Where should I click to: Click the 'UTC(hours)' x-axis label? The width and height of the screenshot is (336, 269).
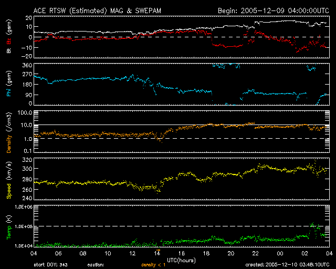point(181,261)
